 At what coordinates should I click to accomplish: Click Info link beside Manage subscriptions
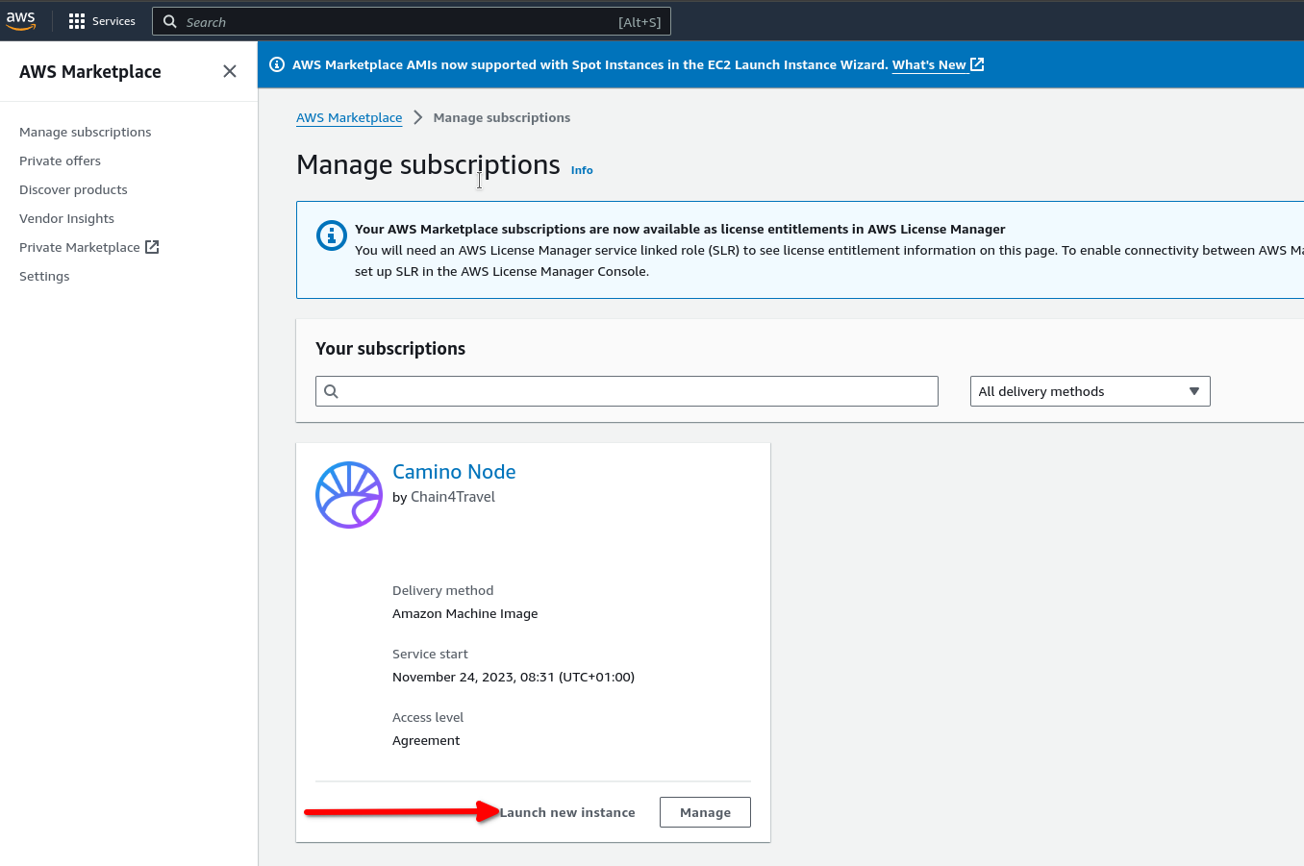tap(582, 170)
